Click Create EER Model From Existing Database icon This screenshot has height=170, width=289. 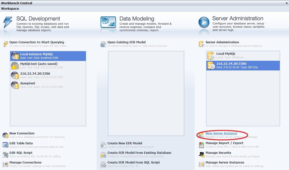103,155
